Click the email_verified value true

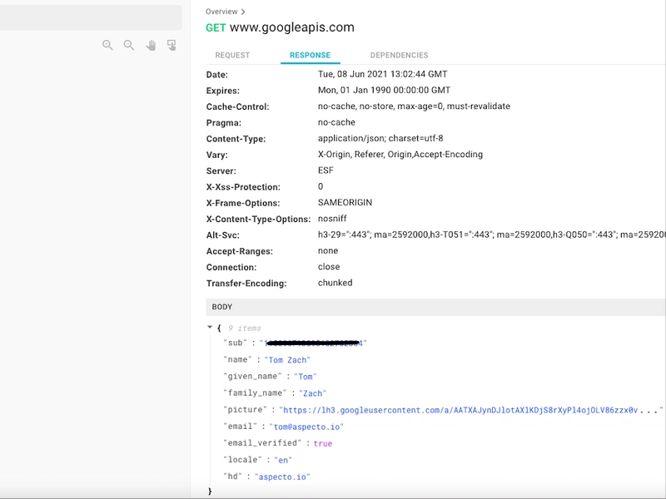click(323, 443)
